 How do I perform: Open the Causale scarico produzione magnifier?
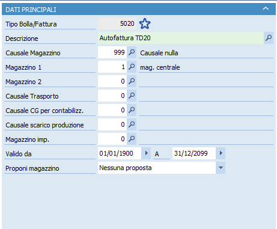(x=132, y=124)
